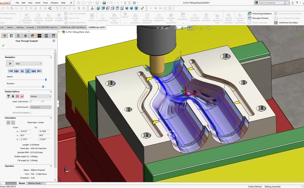304x188 pixels.
Task: Open the File menu
Action: click(17, 3)
